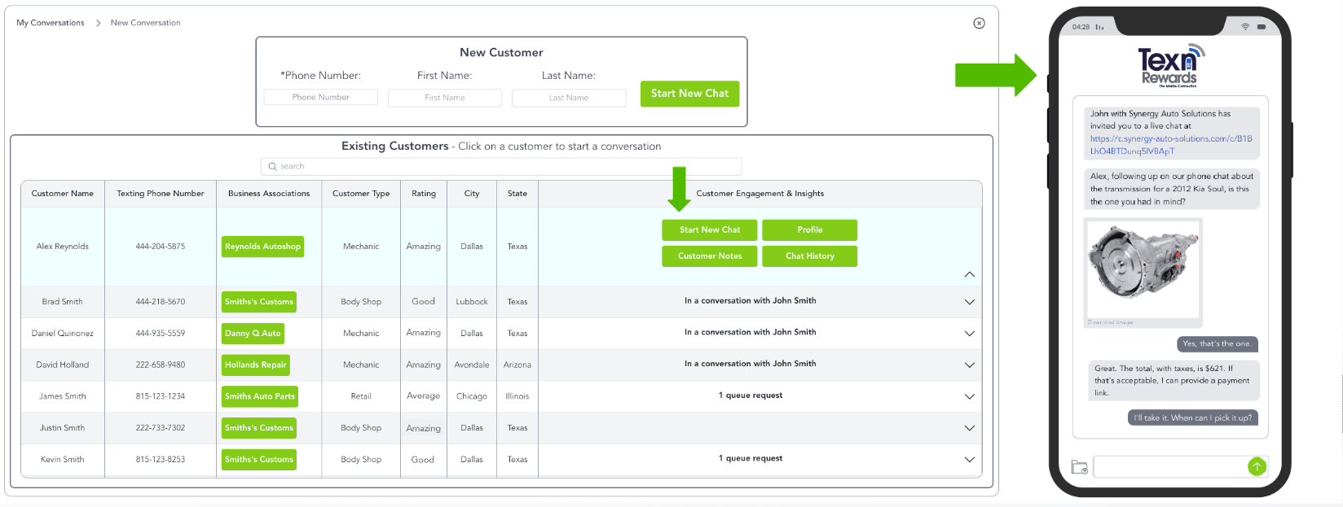Click the Smiths Auto Parts business tag
Viewport: 1343px width, 507px height.
coord(260,396)
